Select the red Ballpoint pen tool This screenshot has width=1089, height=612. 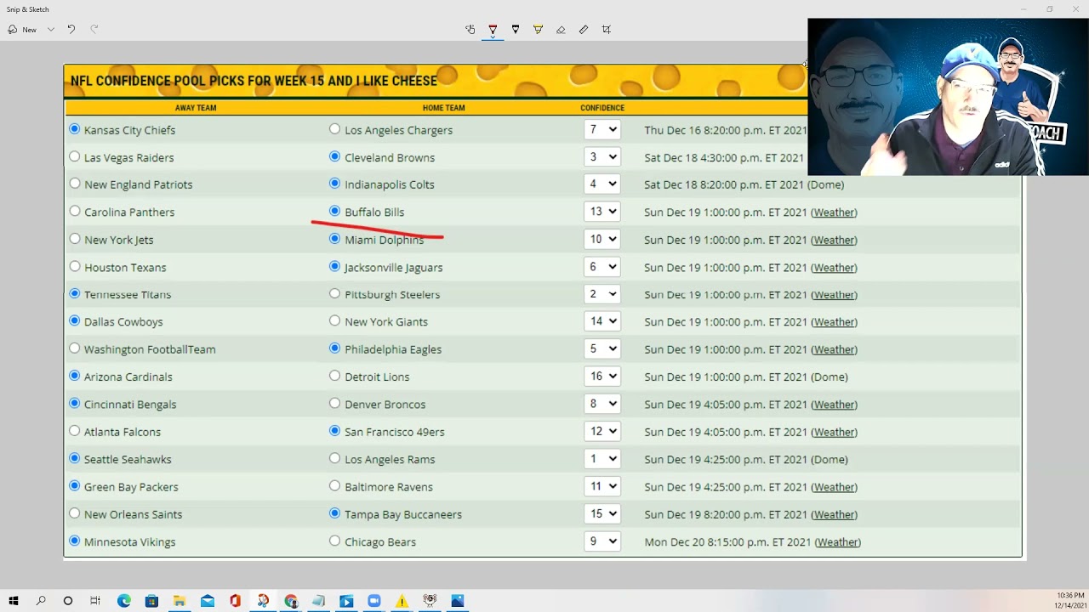pos(493,29)
